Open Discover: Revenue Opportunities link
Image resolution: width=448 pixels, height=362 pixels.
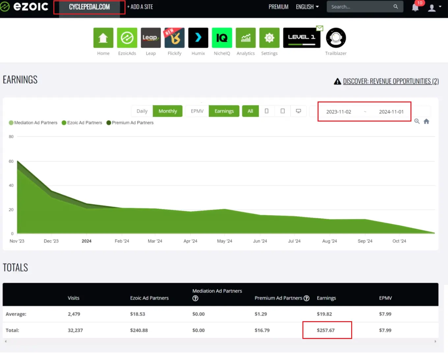click(x=391, y=81)
